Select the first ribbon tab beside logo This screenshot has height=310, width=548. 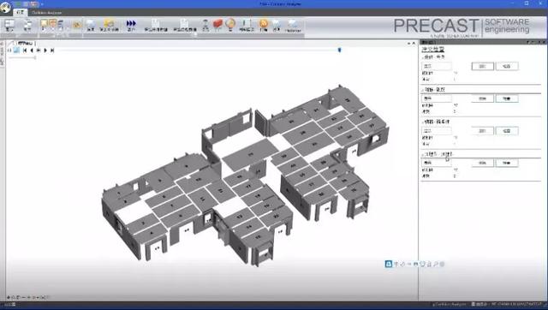point(20,12)
